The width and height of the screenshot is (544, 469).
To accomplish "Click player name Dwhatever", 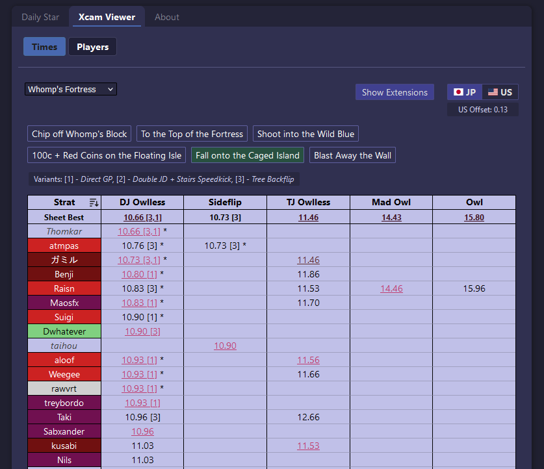I will click(64, 331).
